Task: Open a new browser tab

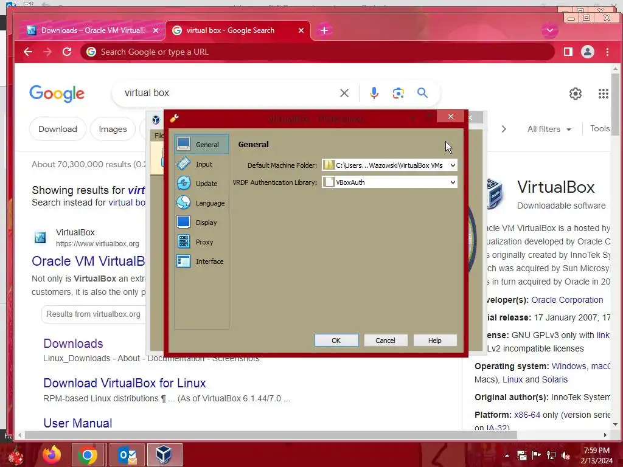Action: click(x=324, y=30)
